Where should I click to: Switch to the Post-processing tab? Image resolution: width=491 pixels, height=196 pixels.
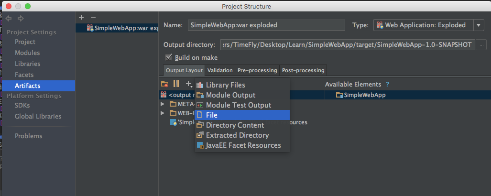(303, 70)
